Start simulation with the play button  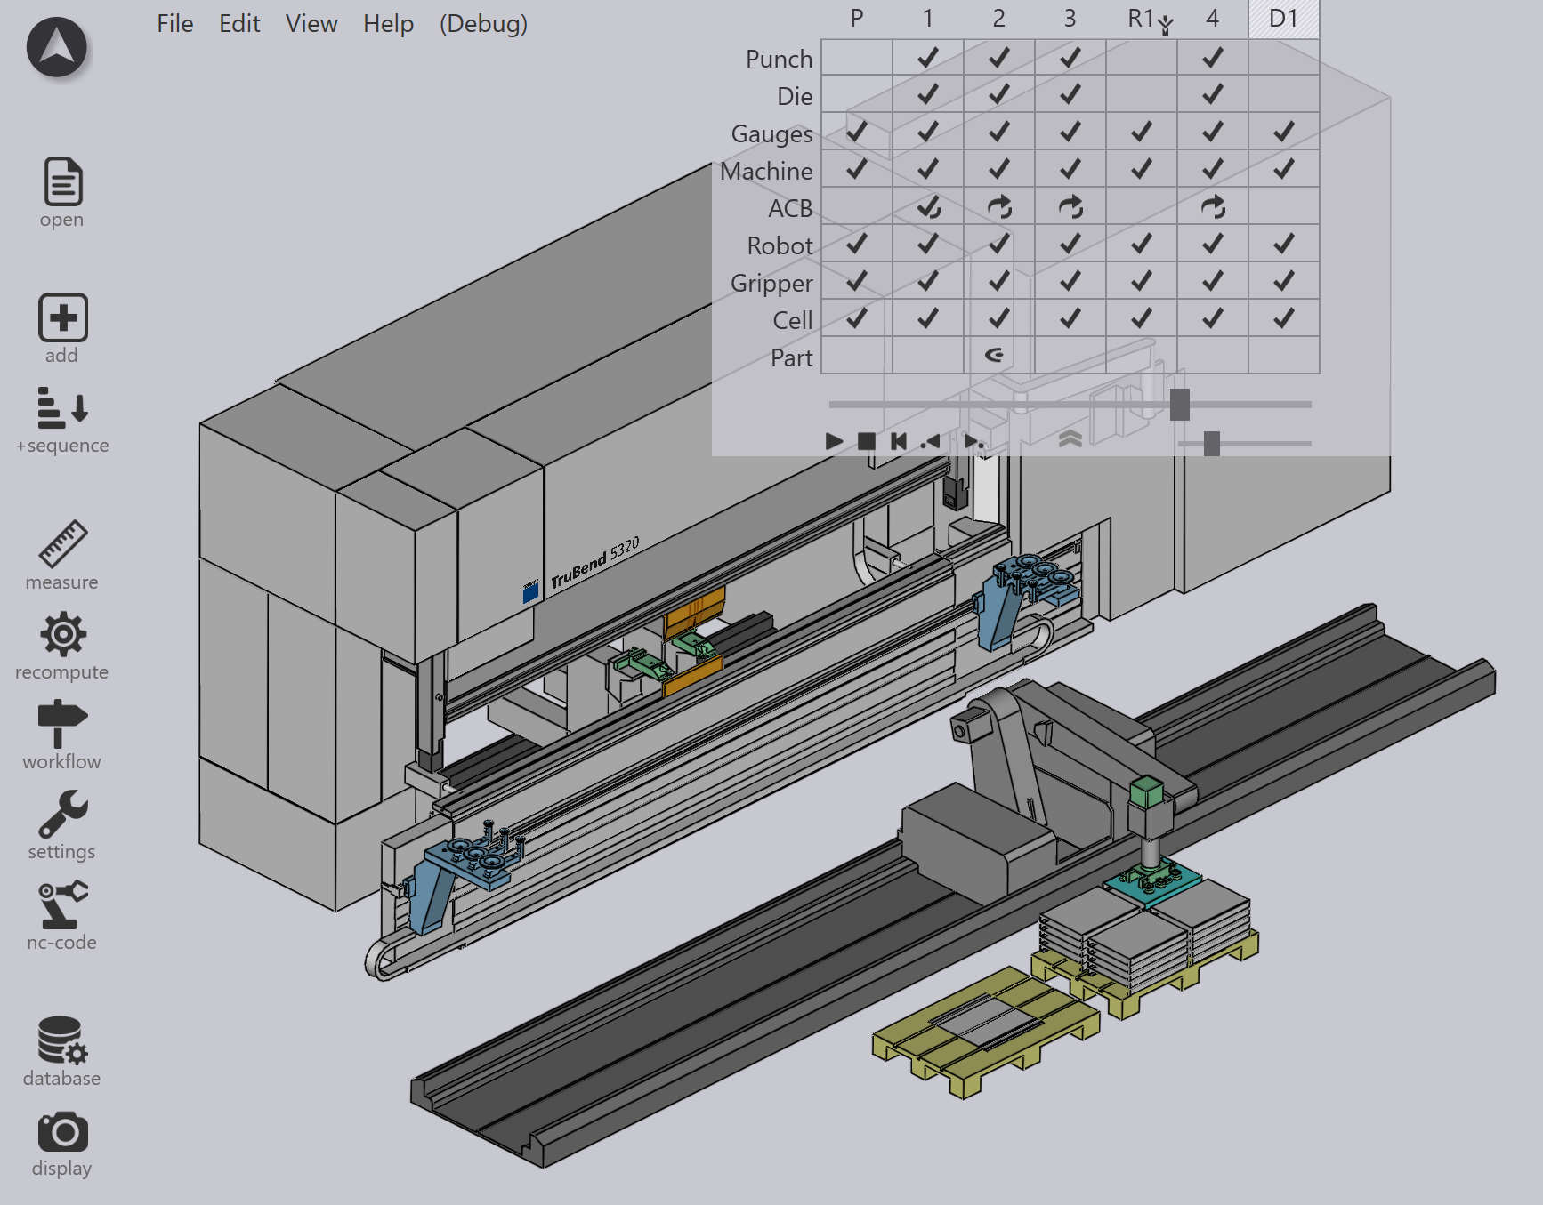click(x=834, y=441)
